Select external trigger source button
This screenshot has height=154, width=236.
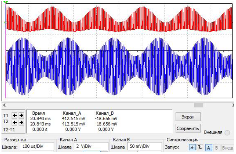tap(227, 147)
